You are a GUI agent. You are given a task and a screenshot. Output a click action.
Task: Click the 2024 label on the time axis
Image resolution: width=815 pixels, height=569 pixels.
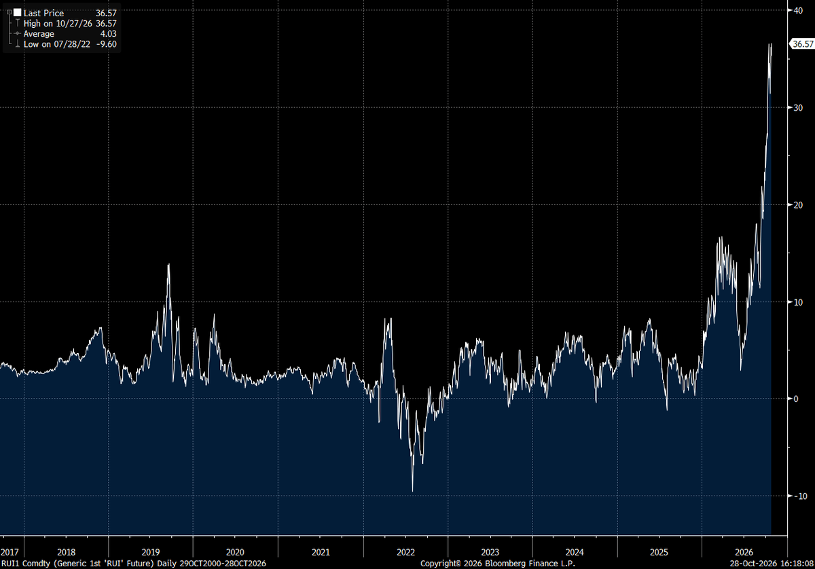click(x=575, y=552)
